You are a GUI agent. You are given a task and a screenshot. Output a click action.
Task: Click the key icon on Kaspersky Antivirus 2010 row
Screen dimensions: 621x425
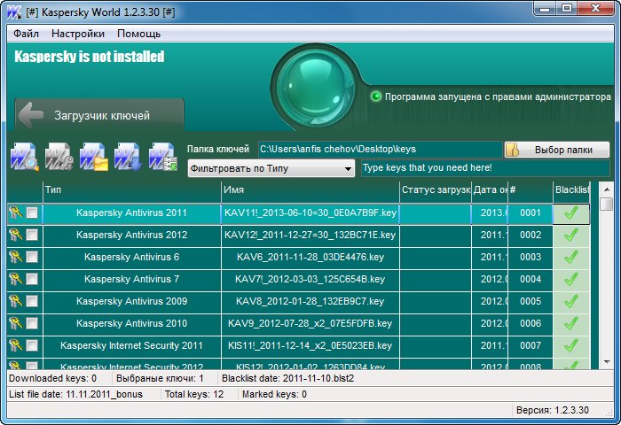click(x=16, y=323)
